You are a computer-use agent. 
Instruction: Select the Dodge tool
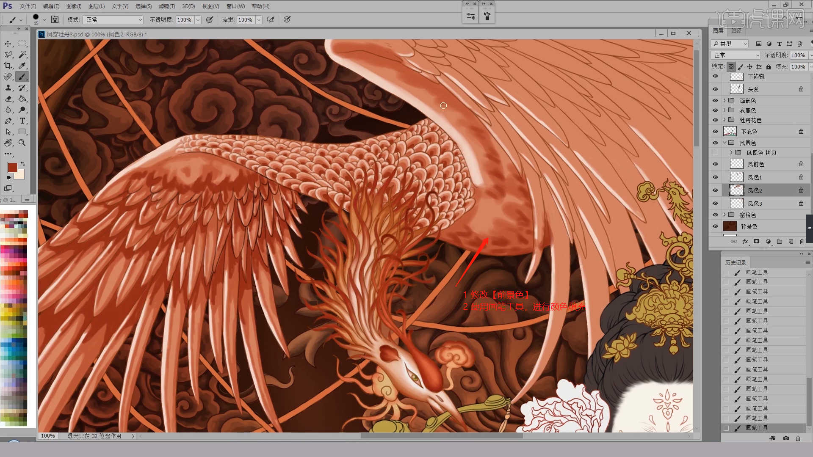(22, 110)
